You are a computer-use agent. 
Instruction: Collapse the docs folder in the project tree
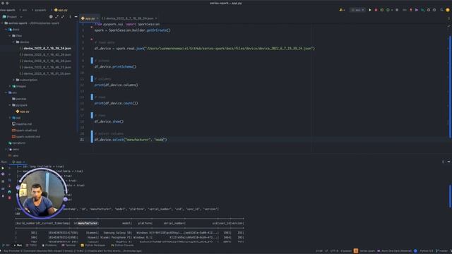[x=6, y=30]
